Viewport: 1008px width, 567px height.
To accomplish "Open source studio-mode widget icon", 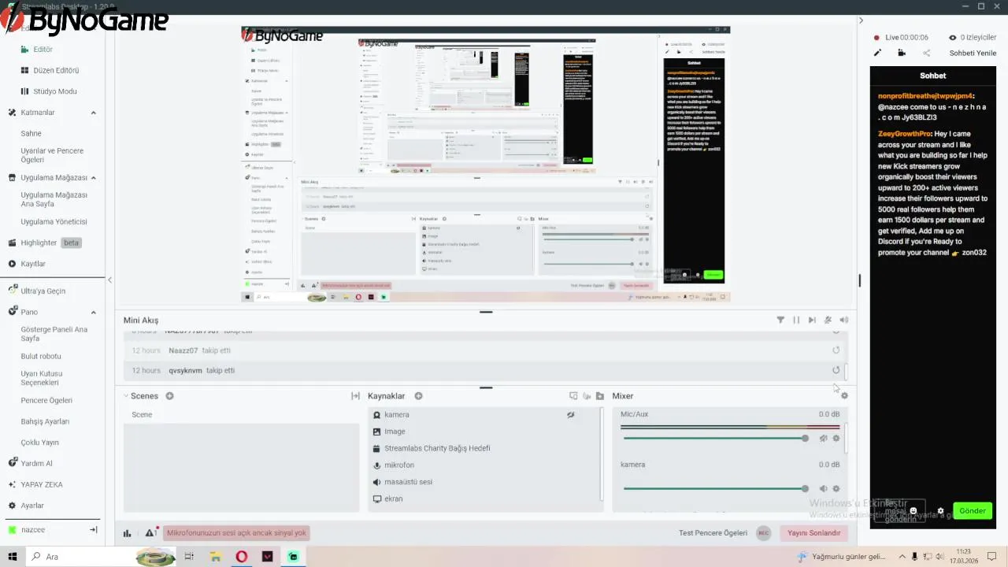I will point(574,396).
